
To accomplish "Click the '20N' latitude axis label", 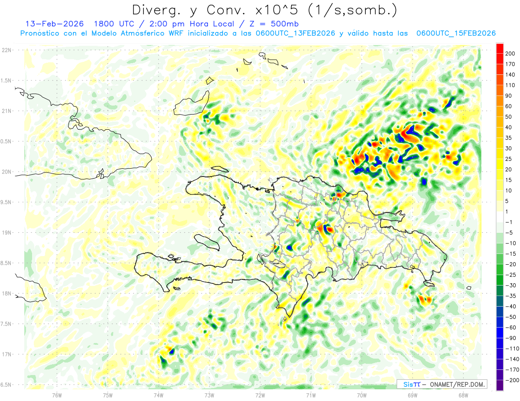I will 6,172.
